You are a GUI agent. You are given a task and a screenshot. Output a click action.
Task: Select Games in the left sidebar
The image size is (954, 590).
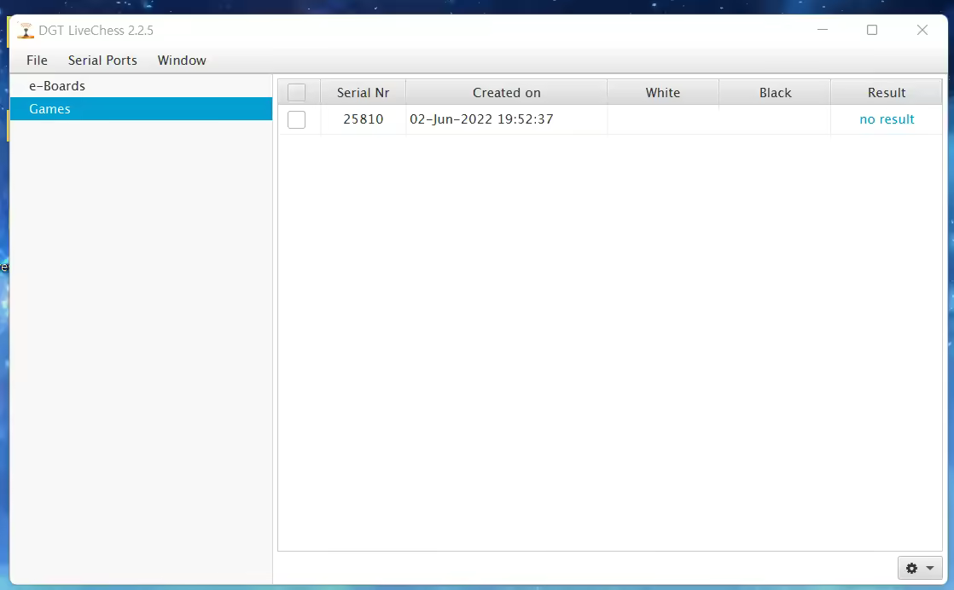click(49, 109)
